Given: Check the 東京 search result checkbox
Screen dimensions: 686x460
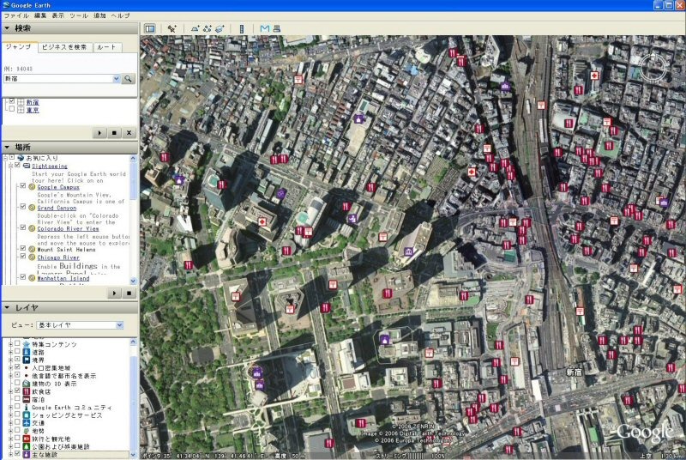Looking at the screenshot, I should (12, 109).
